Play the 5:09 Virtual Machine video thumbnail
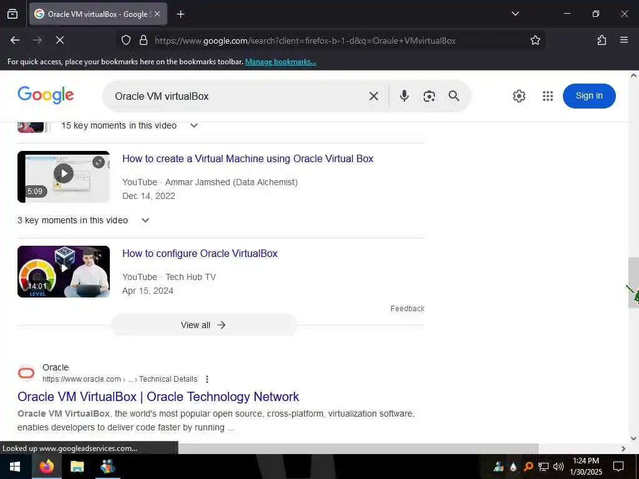639x479 pixels. [64, 177]
